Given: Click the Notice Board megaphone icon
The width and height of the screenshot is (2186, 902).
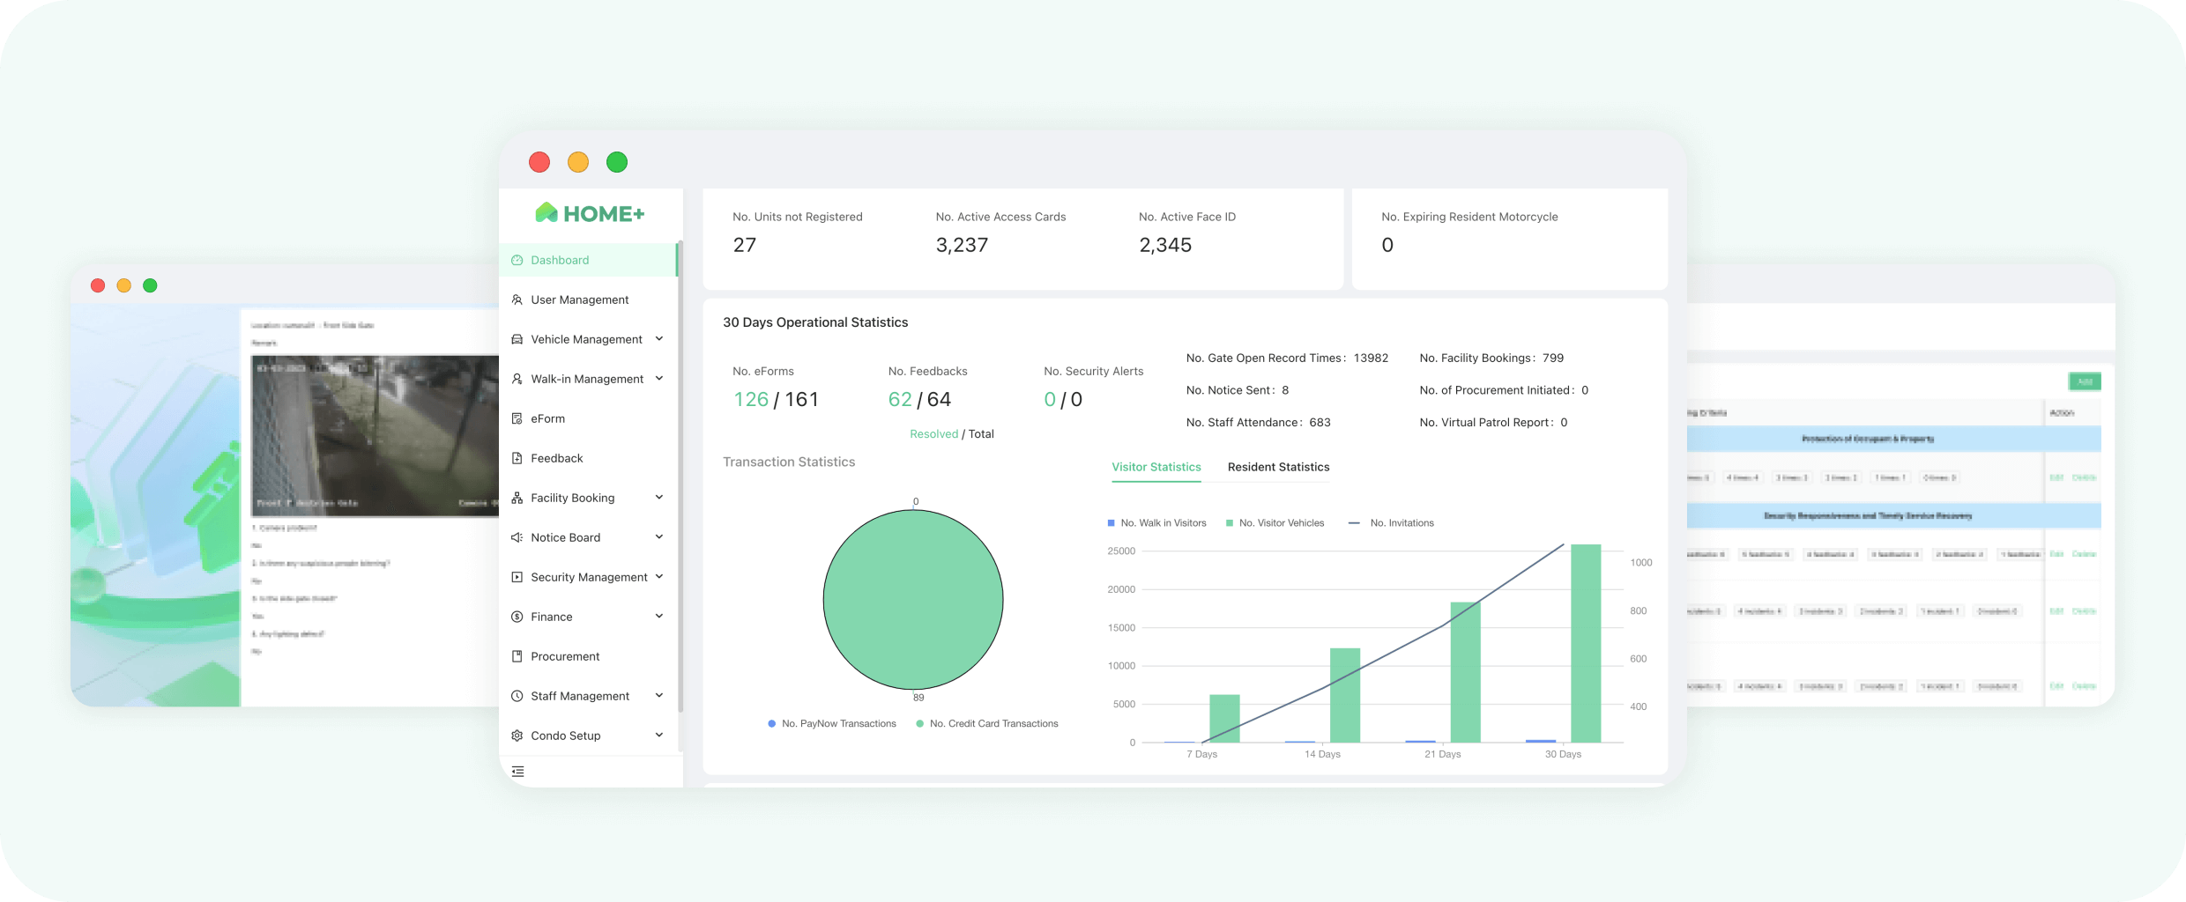Looking at the screenshot, I should coord(517,537).
